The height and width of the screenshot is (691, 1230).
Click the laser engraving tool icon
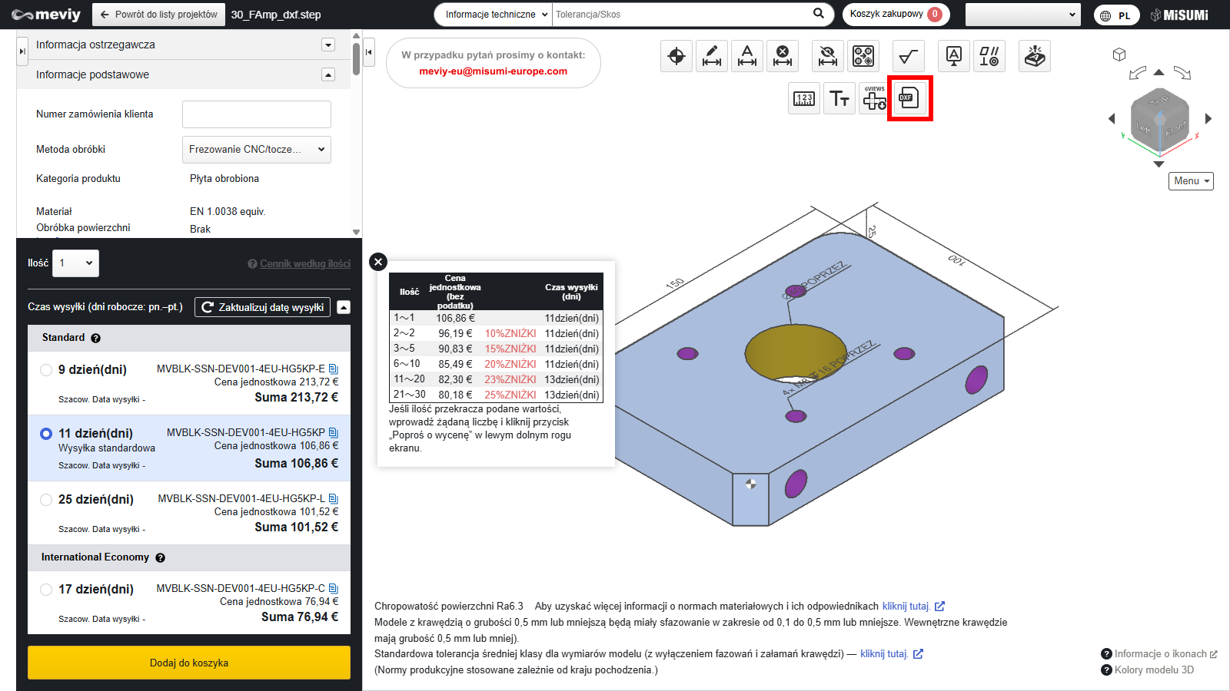tap(1035, 56)
